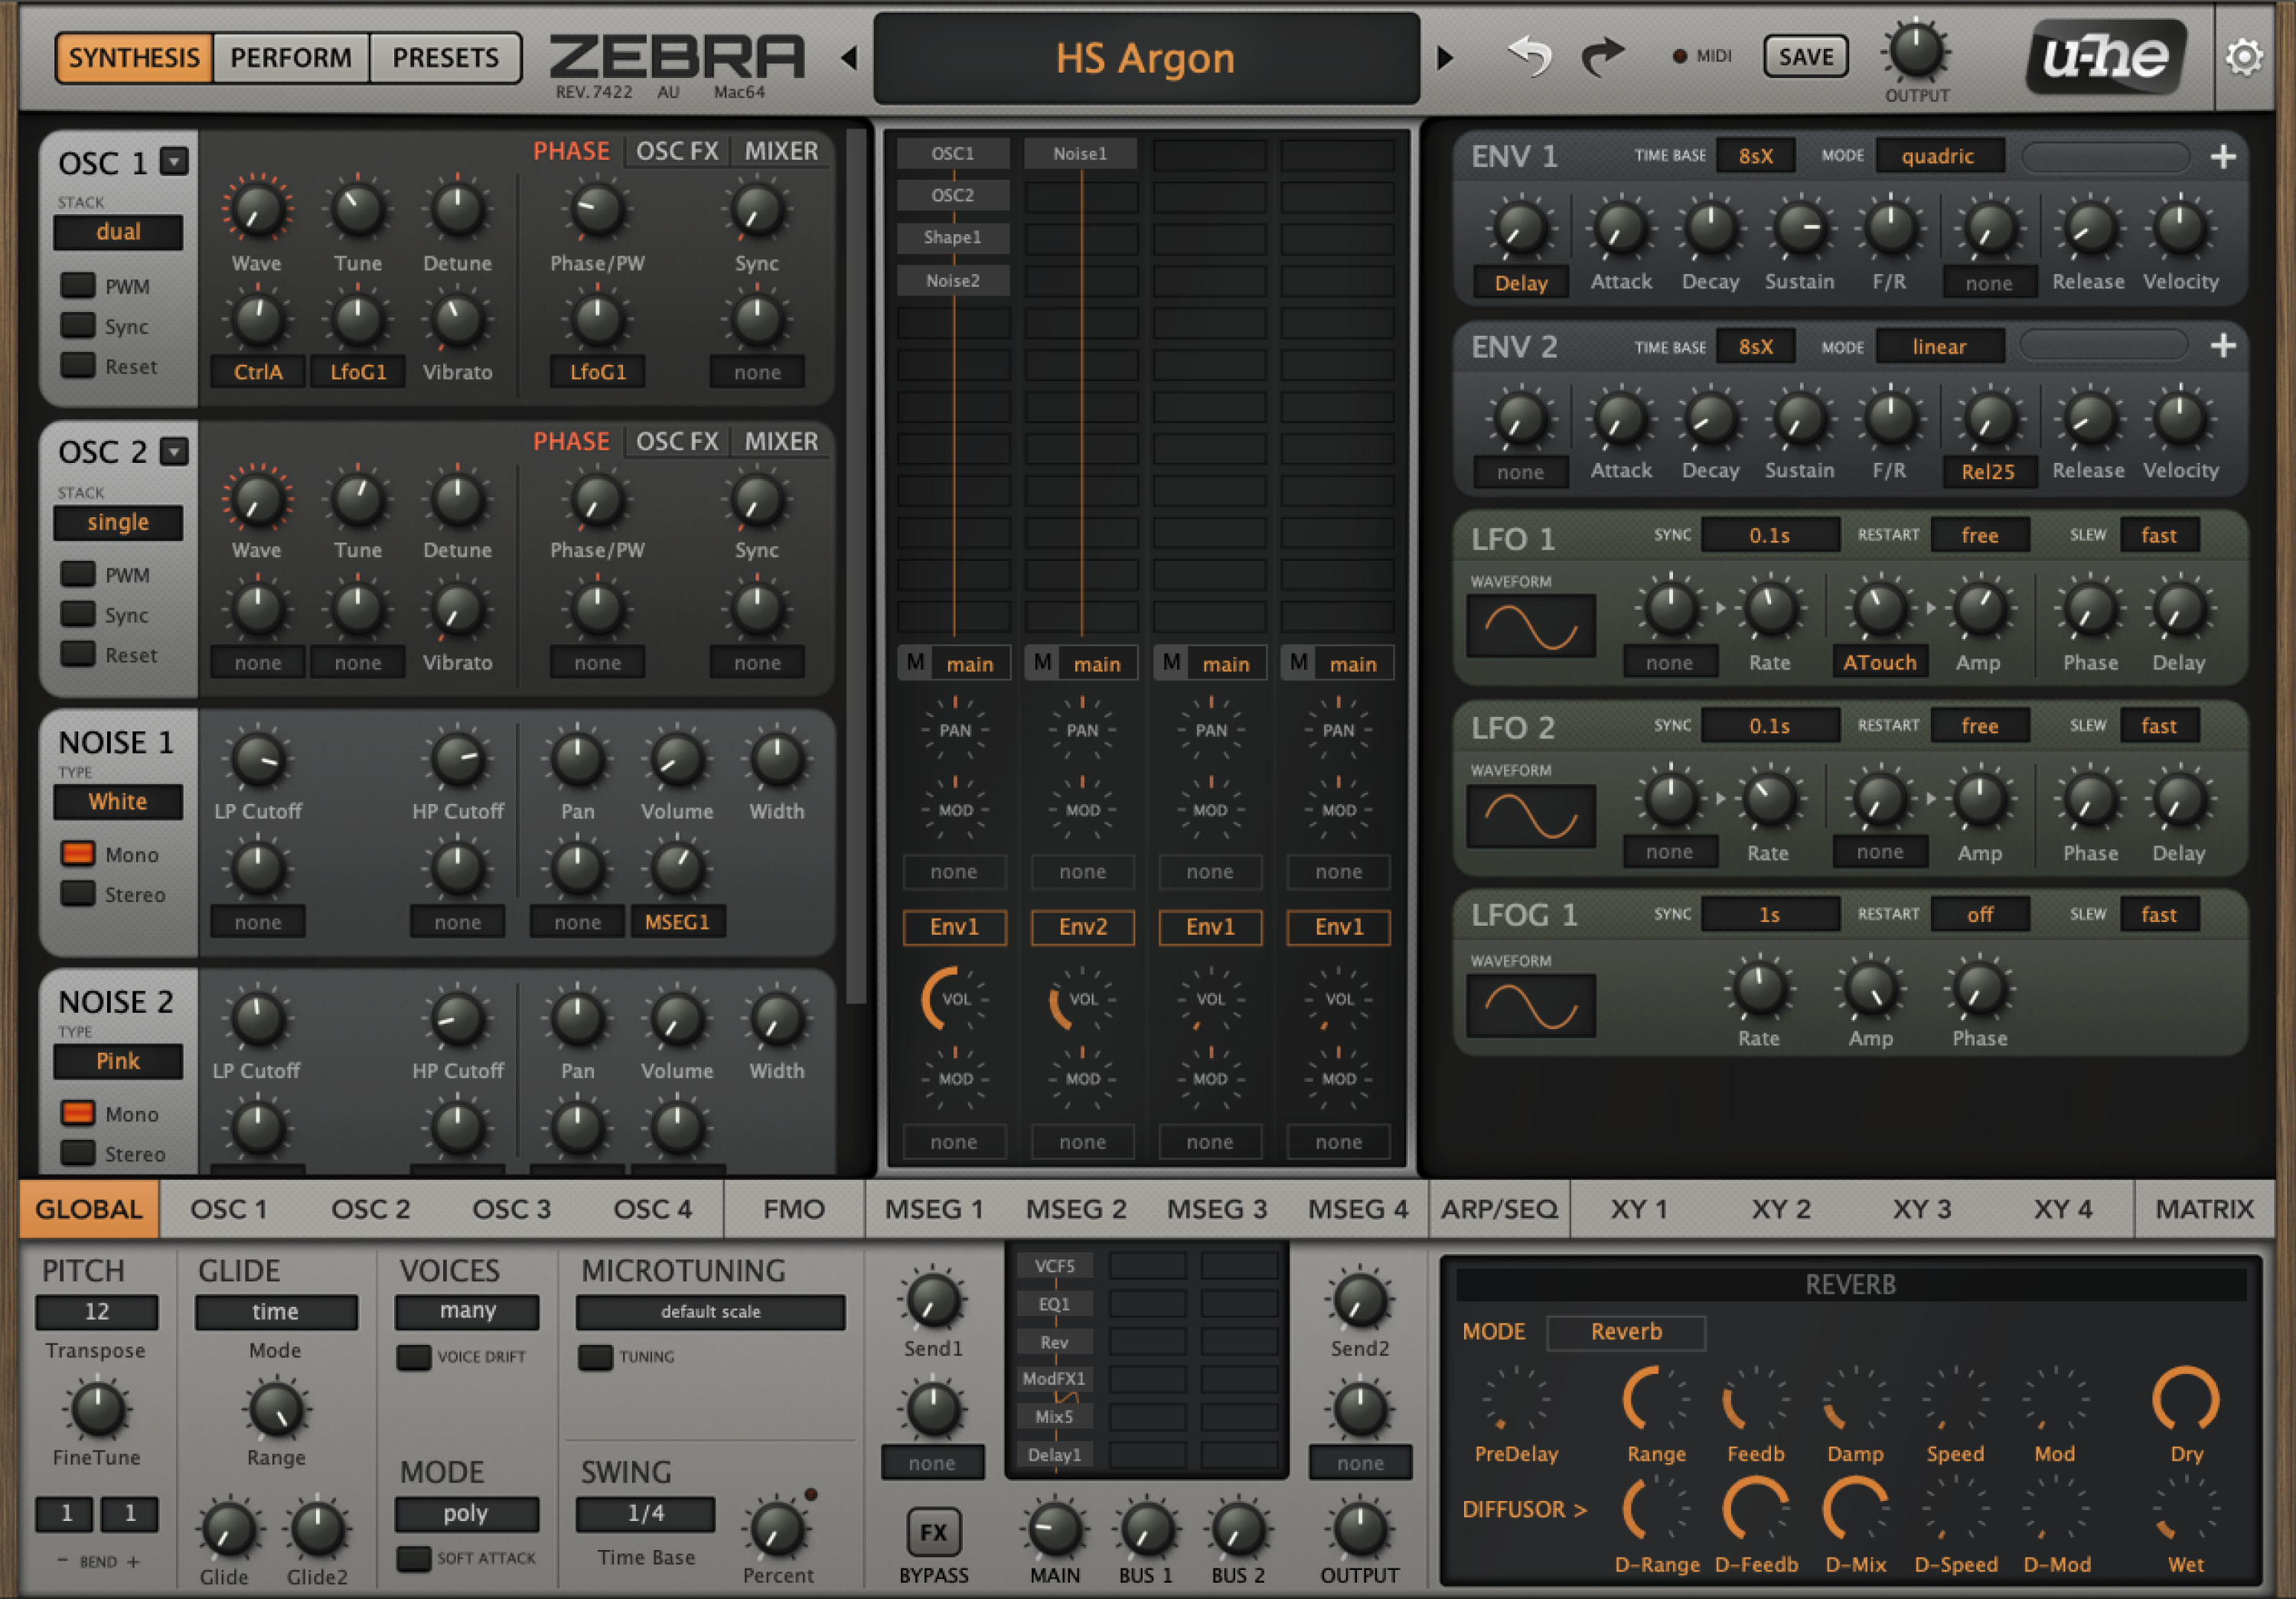Click the LFO 1 sine waveform display
Viewport: 2296px width, 1599px height.
click(x=1530, y=627)
